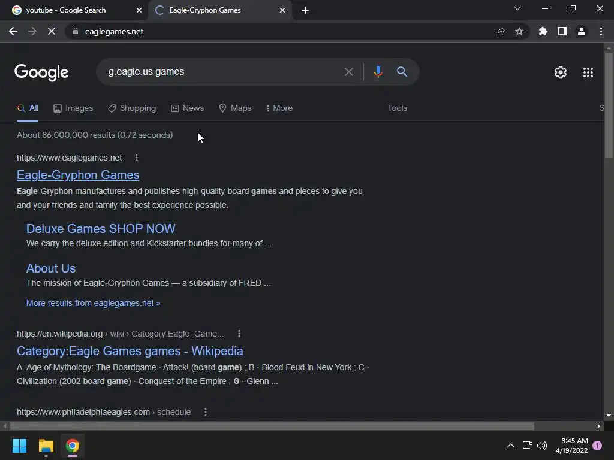Open the Chrome profile avatar
The height and width of the screenshot is (460, 614).
point(582,31)
